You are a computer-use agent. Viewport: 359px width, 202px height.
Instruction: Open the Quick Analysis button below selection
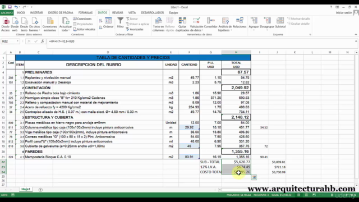point(254,177)
